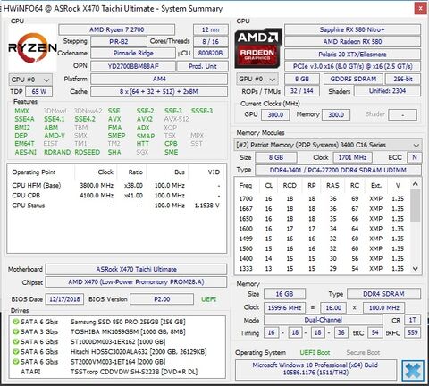Click the Unified: 2304 shaders field
Viewport: 429px width, 386px height.
(x=387, y=91)
